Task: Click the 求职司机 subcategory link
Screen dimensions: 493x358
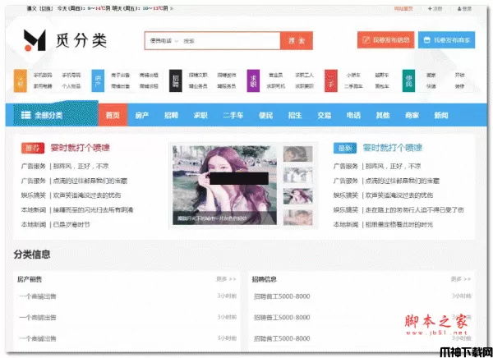Action: click(276, 86)
